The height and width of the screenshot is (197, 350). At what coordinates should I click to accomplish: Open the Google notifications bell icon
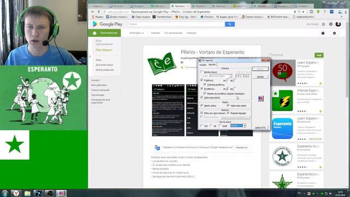[331, 24]
